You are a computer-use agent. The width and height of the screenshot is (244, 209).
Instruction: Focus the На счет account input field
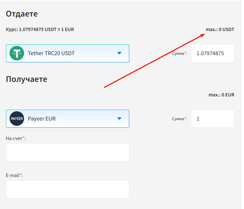point(68,152)
